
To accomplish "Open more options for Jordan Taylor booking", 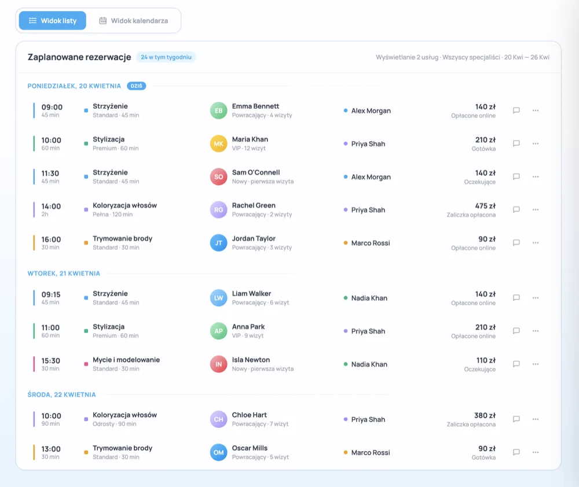I will (536, 243).
